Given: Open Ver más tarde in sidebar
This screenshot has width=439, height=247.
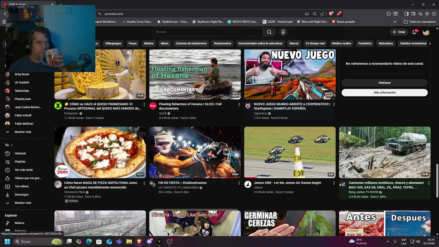Looking at the screenshot, I should (x=23, y=170).
